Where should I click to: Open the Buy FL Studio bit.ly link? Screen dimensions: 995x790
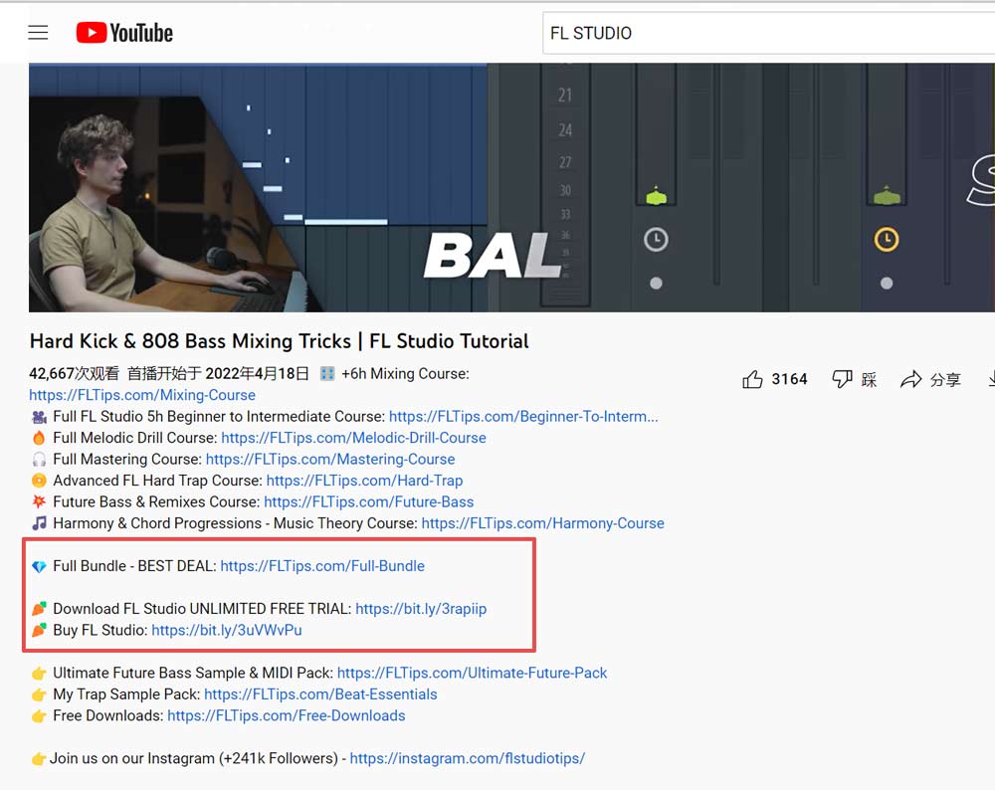[227, 630]
